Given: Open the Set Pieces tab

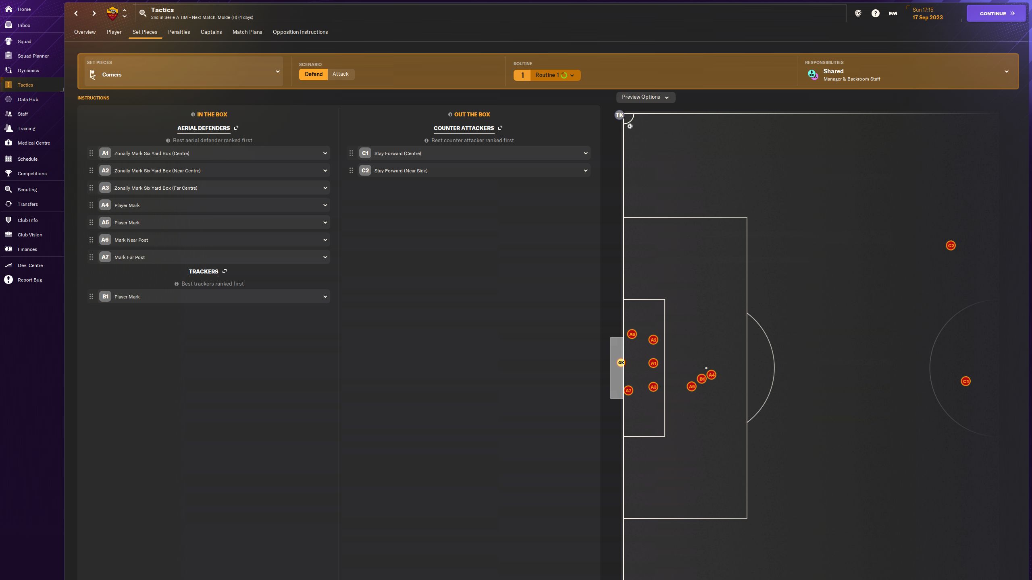Looking at the screenshot, I should pos(145,32).
